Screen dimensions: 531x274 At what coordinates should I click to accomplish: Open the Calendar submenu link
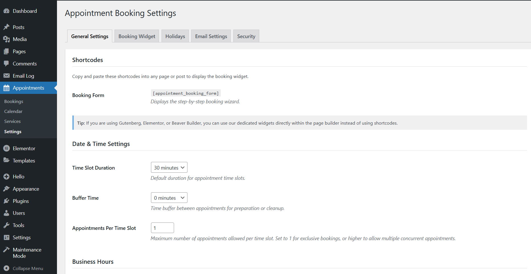[13, 112]
